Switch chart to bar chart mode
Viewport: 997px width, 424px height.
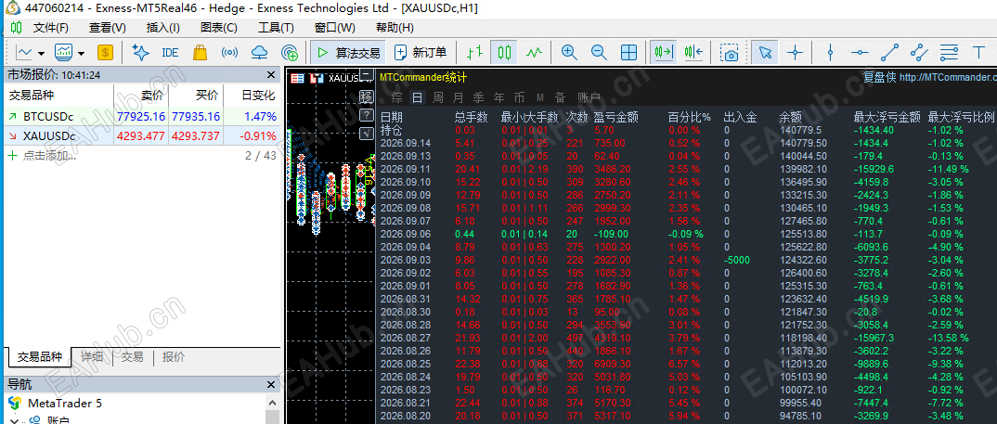coord(473,53)
